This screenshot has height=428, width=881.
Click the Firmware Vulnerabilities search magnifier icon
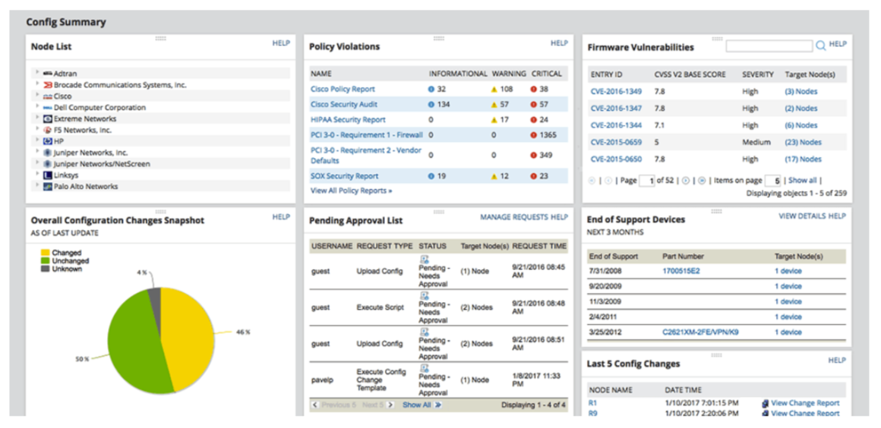tap(820, 46)
